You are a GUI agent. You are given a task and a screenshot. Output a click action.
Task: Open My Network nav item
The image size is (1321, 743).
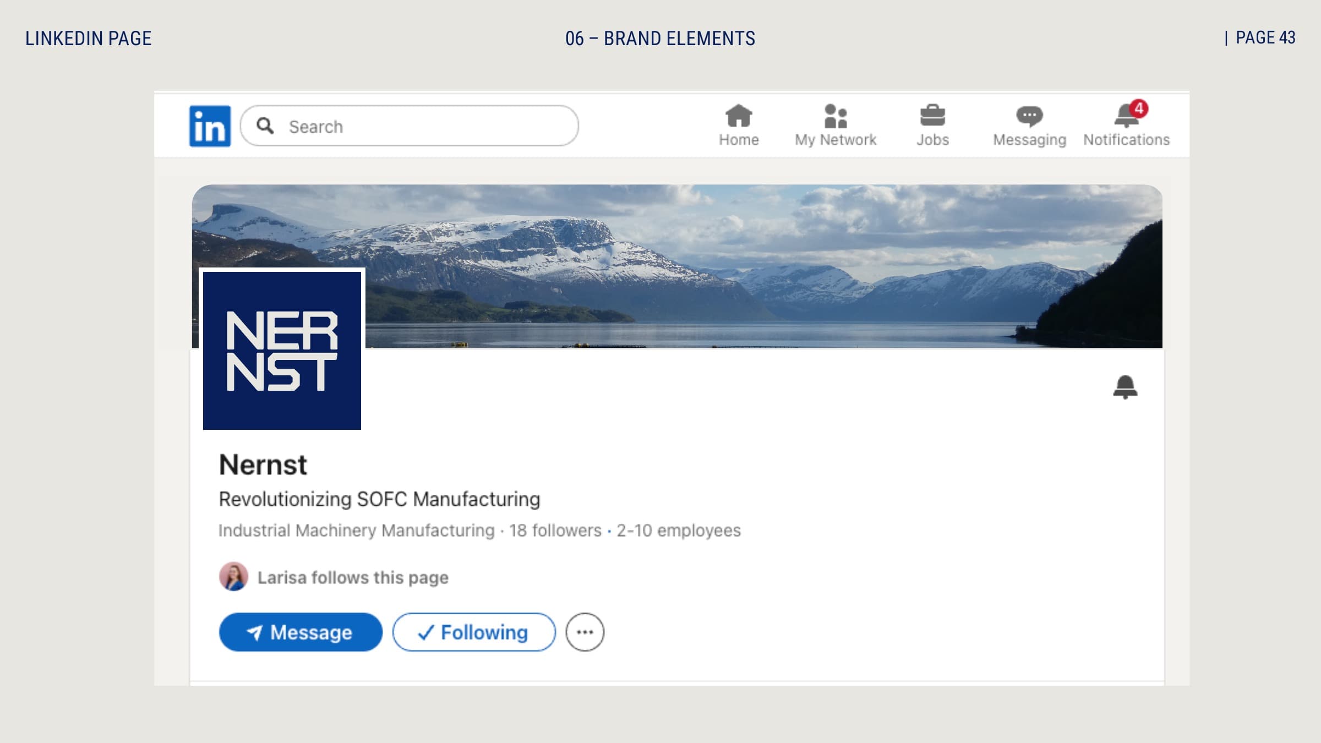click(836, 125)
